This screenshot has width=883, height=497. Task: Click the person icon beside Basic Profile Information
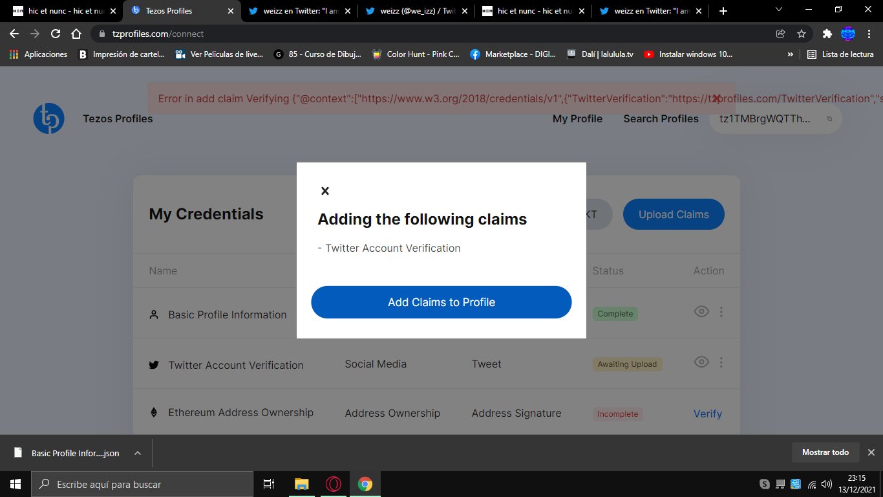click(153, 314)
